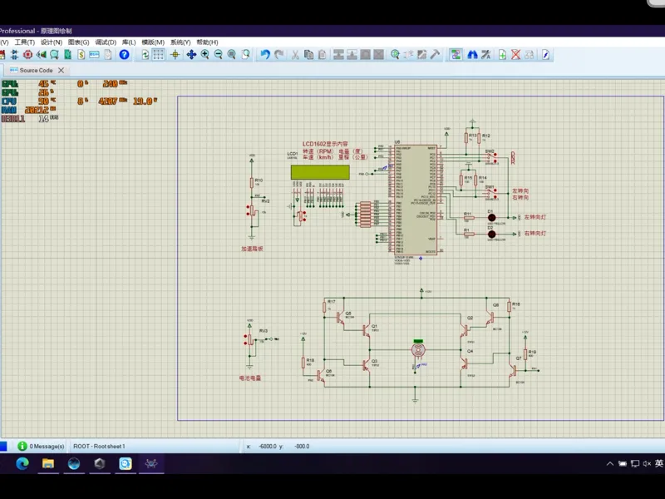
Task: Run the Electrical Rules Check icon
Action: point(545,54)
